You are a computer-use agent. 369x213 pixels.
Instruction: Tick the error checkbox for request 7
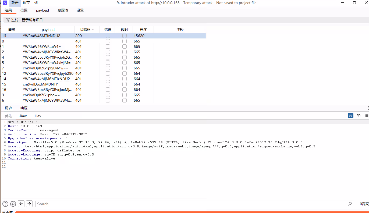[x=108, y=68]
